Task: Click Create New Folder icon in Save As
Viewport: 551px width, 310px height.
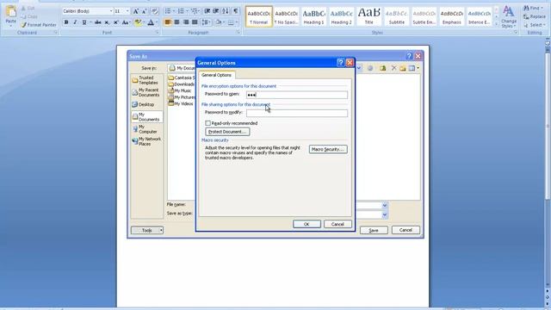Action: coord(403,68)
